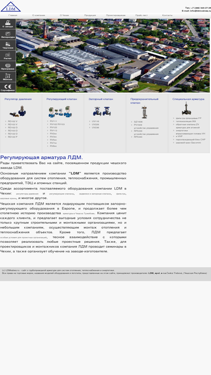The image size is (211, 375).
Task: Open 'обратные клапаны ZV' link
Action: pyautogui.click(x=187, y=125)
